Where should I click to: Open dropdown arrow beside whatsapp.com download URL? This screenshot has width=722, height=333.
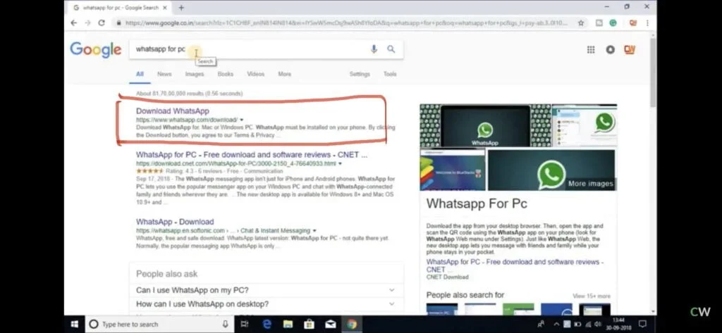coord(243,120)
